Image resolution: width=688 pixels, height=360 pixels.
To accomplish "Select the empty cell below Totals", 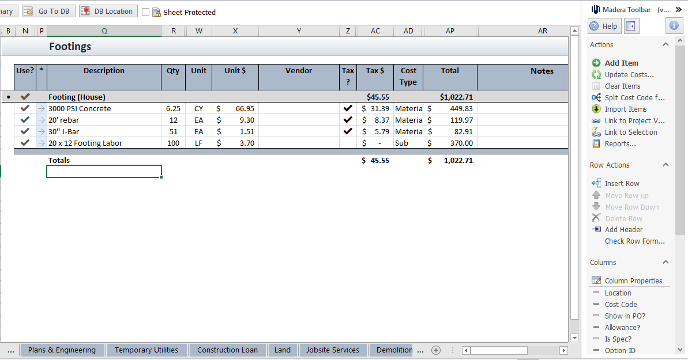I will pyautogui.click(x=104, y=172).
